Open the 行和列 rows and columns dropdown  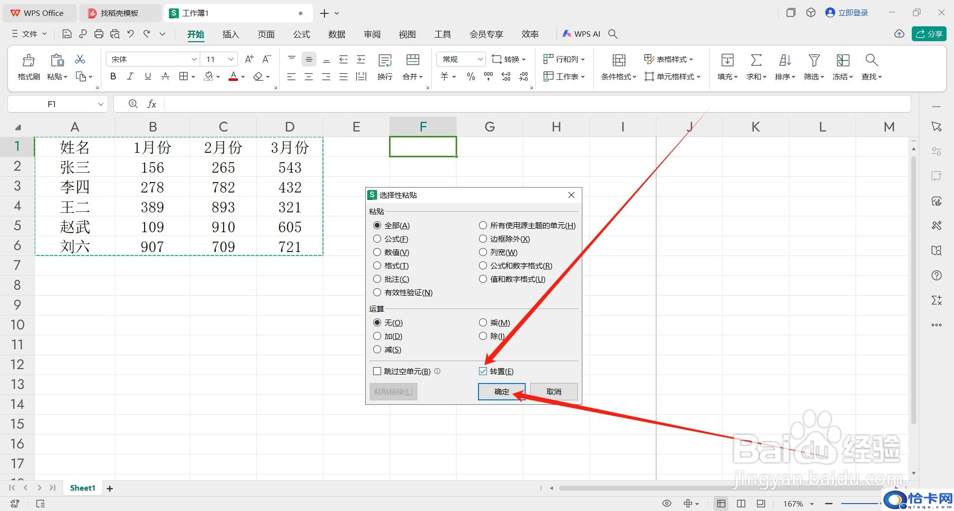[564, 59]
